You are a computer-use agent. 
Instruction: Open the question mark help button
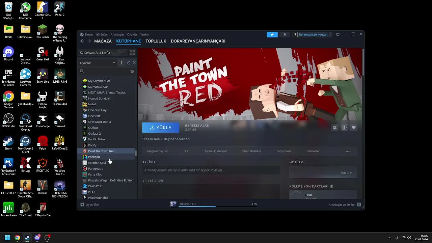click(295, 34)
